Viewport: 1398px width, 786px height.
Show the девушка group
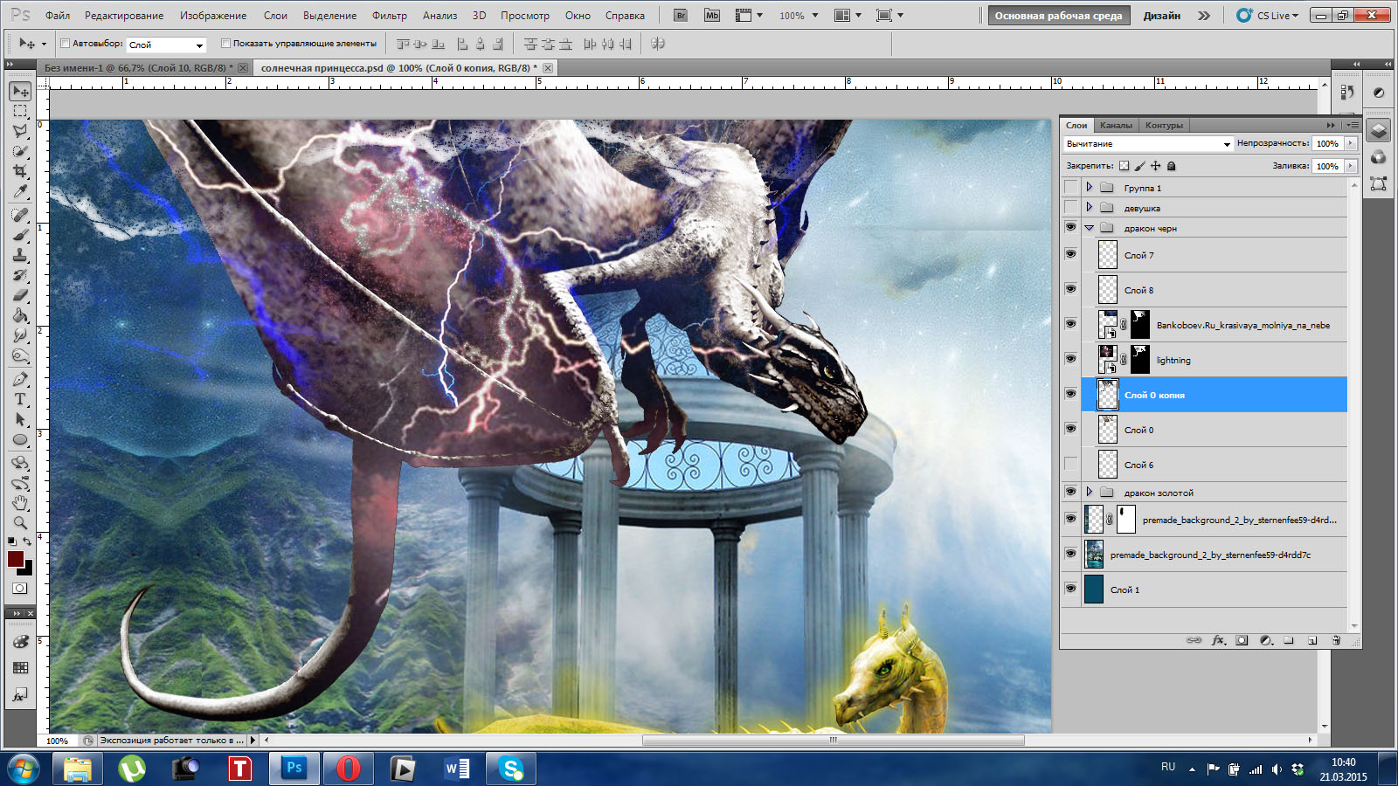1070,207
